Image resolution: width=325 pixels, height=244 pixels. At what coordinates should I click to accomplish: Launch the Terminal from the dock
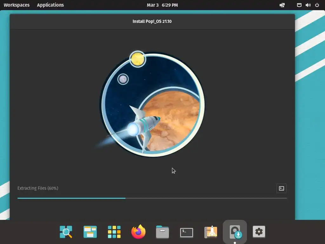[x=187, y=232]
